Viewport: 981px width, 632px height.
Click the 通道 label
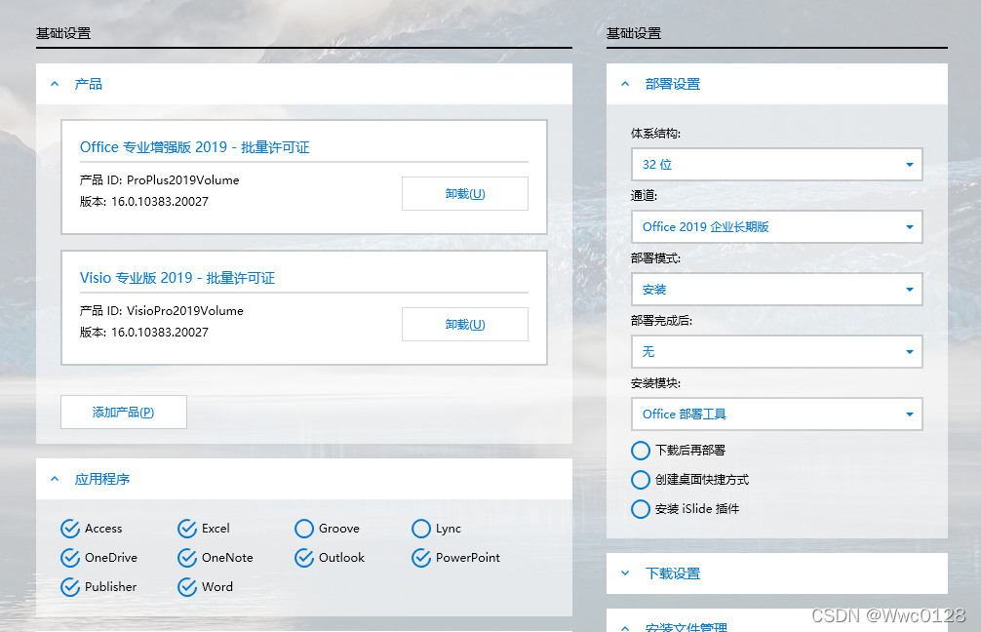click(644, 196)
